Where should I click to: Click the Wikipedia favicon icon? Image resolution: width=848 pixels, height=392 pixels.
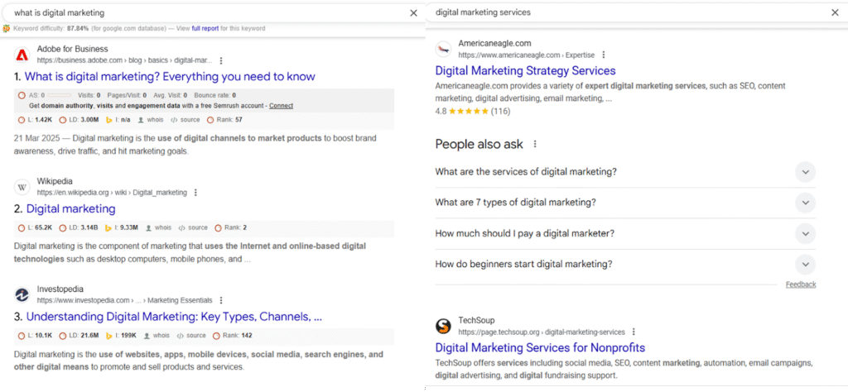click(22, 187)
